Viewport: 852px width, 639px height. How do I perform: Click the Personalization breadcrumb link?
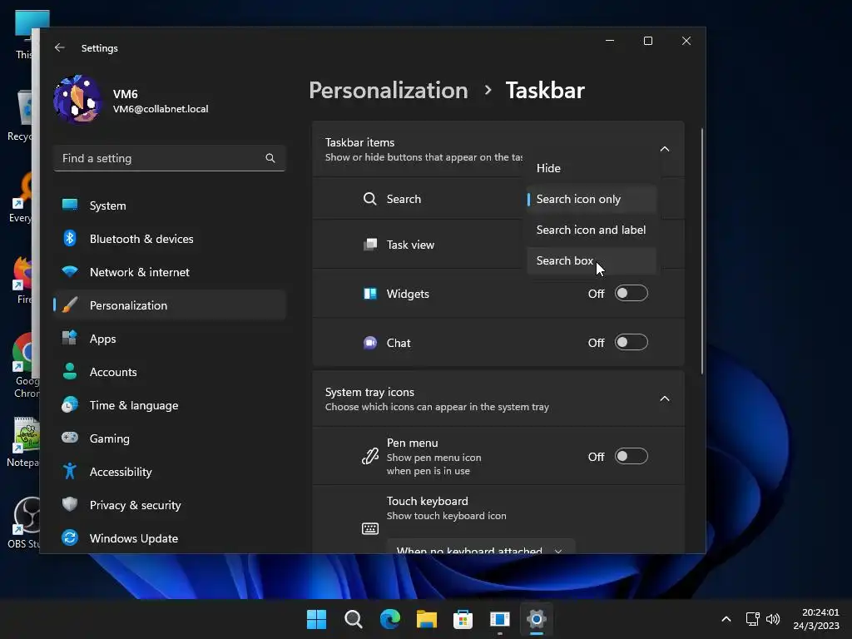(388, 90)
